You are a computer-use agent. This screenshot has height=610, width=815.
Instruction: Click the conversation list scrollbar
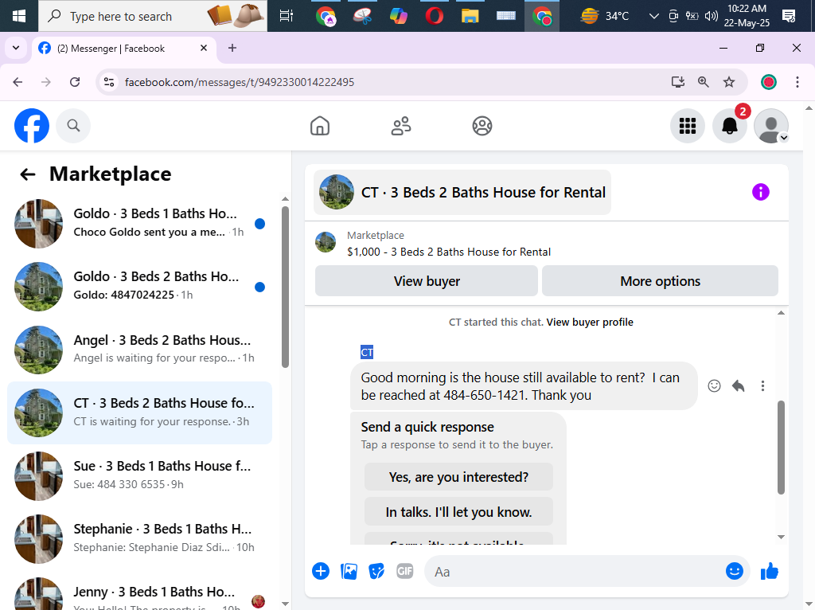click(x=285, y=287)
